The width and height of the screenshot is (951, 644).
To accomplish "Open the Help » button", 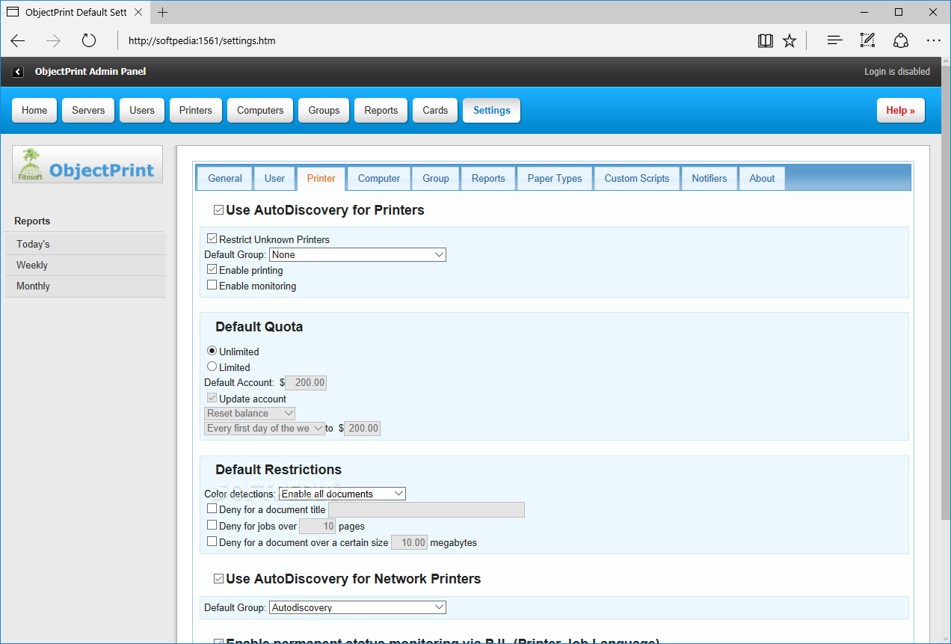I will (901, 110).
